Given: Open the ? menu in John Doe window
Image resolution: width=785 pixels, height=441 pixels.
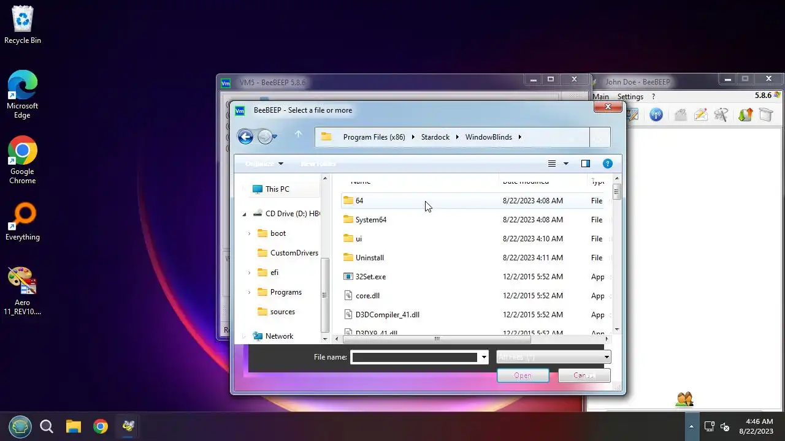Looking at the screenshot, I should tap(653, 97).
